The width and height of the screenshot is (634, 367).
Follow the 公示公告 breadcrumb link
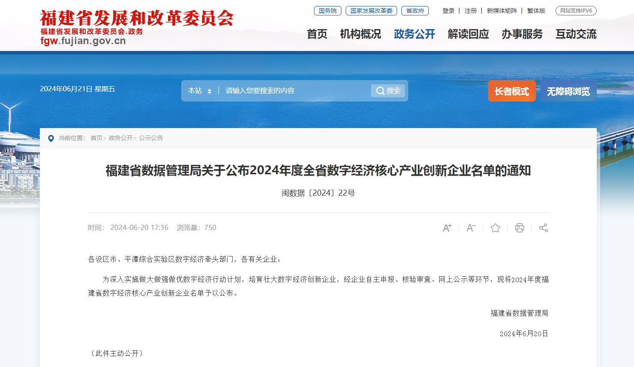[x=151, y=138]
